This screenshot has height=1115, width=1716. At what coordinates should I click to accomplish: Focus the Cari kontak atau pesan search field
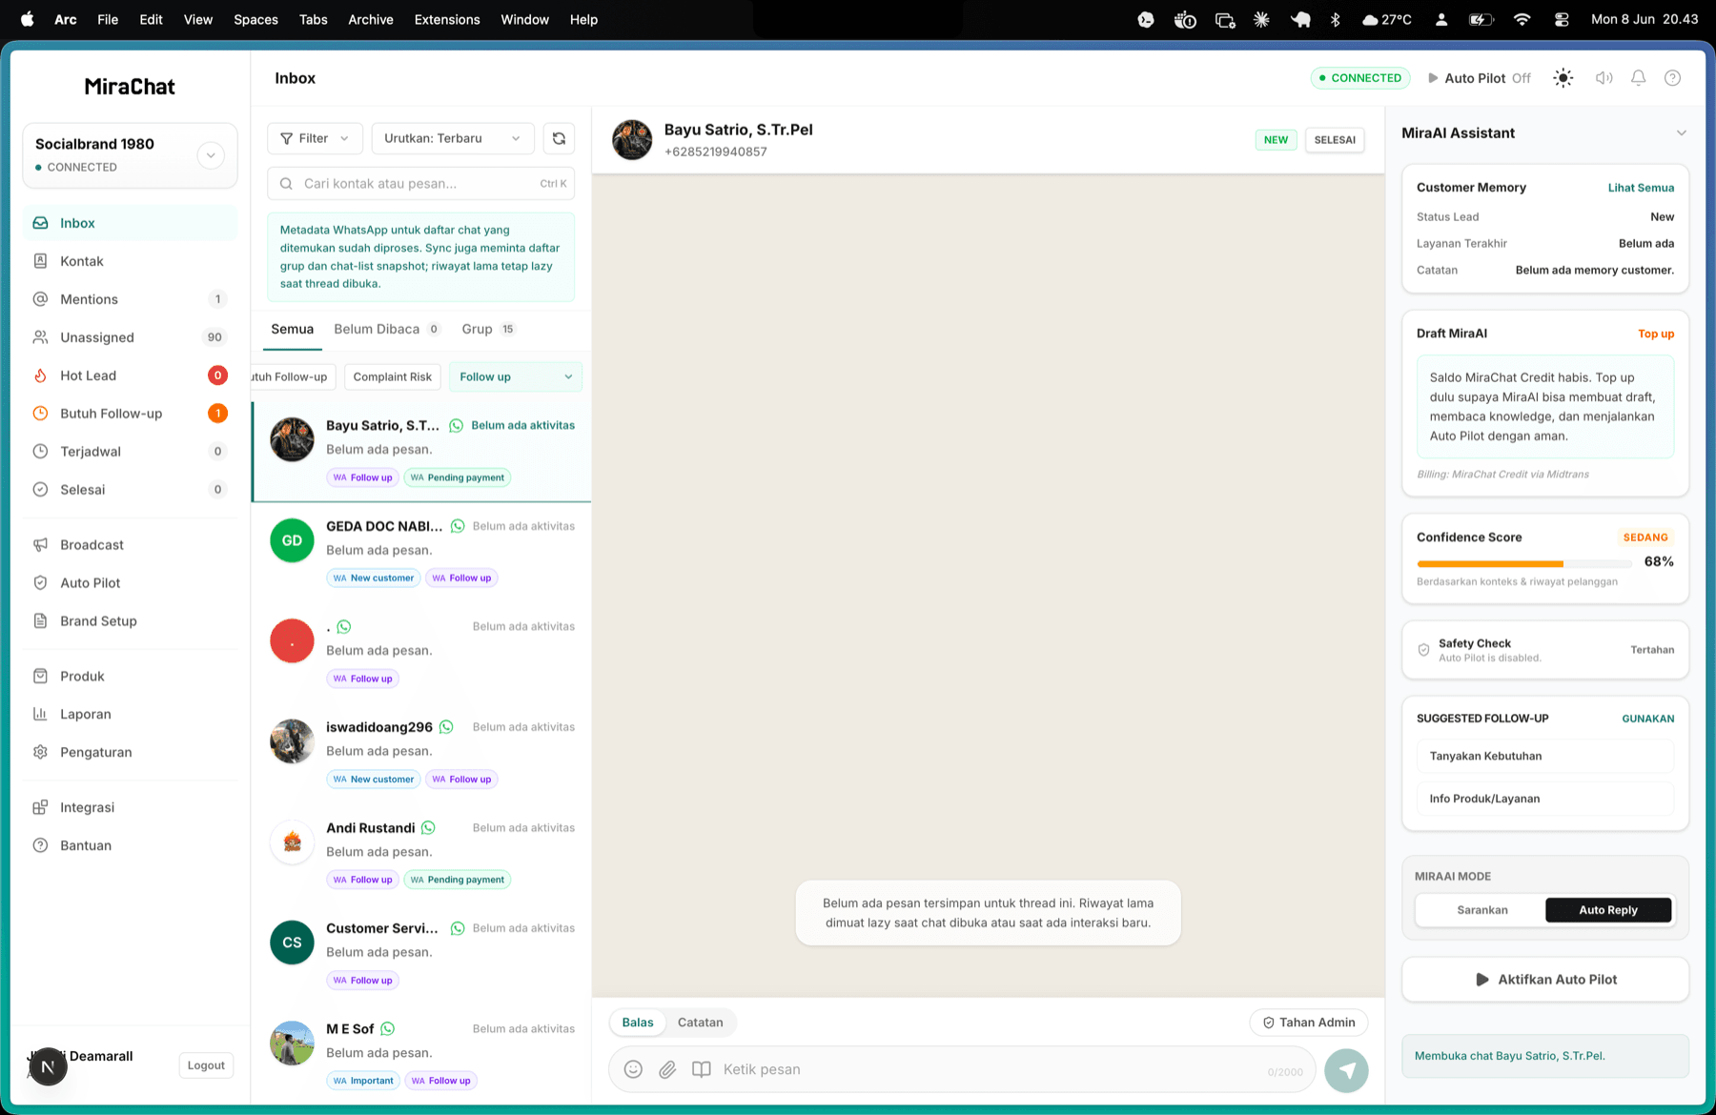(420, 184)
